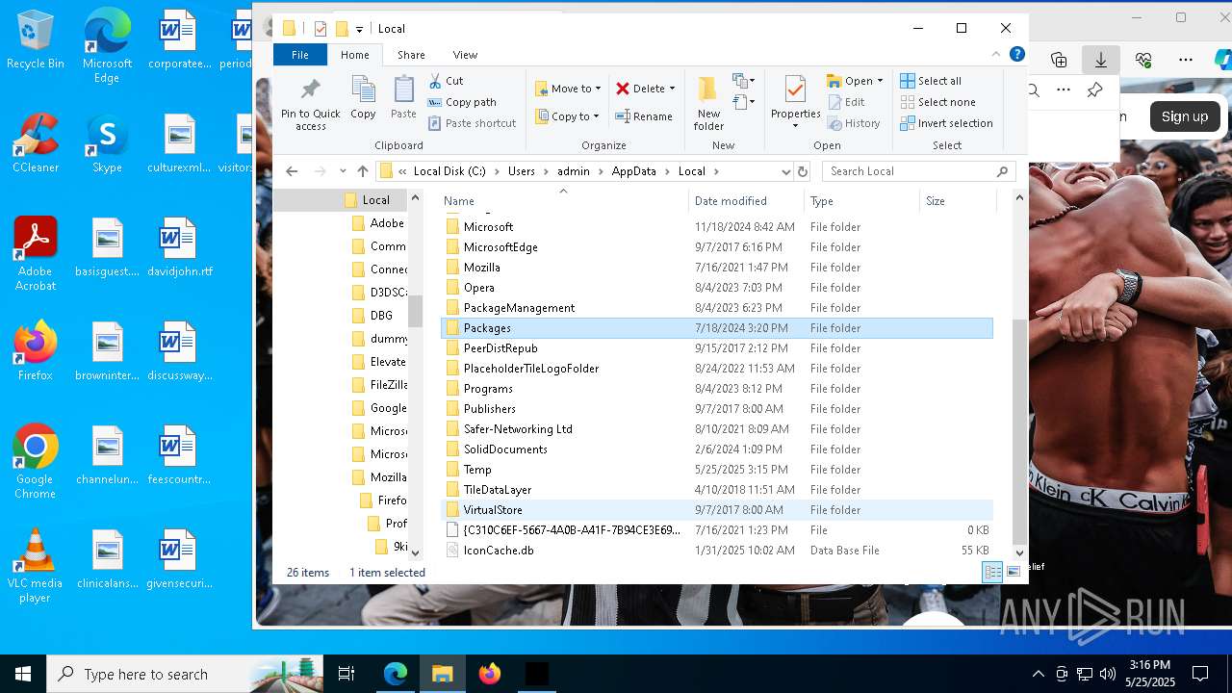The height and width of the screenshot is (693, 1232).
Task: Sort by Name column header
Action: tap(563, 201)
